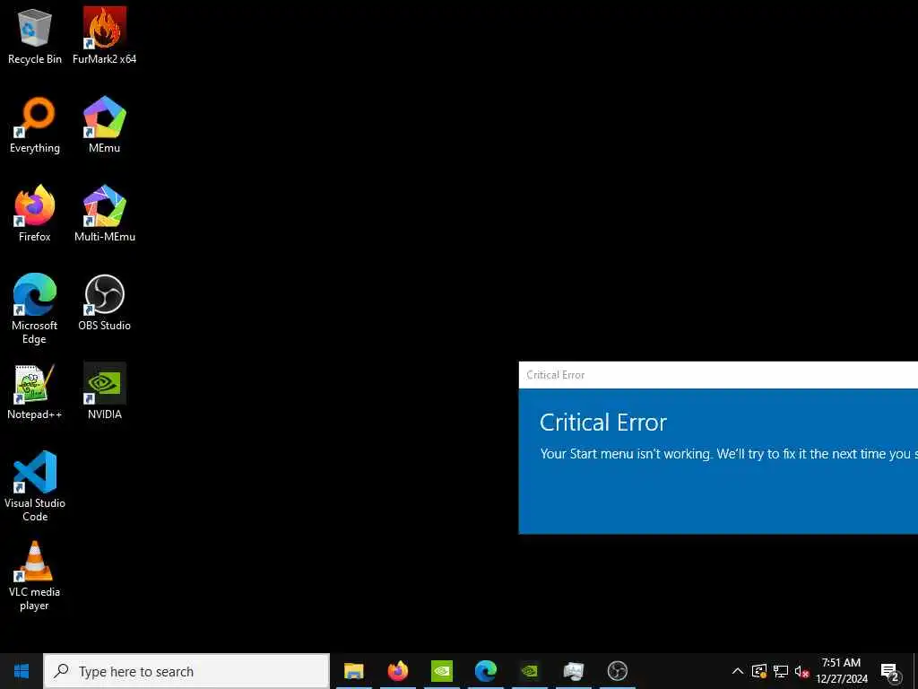The image size is (918, 689).
Task: Open the Everything search shortcut
Action: (35, 125)
